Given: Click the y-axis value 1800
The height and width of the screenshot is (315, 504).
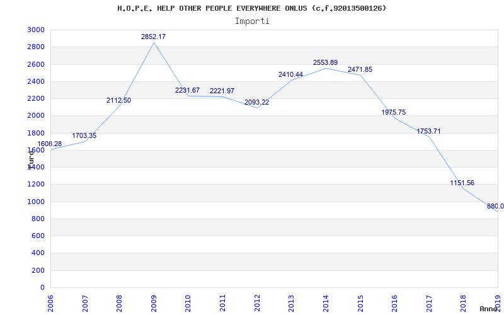Looking at the screenshot, I should coord(37,133).
